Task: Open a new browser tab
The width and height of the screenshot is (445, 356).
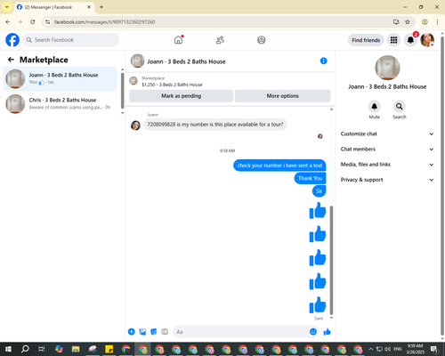Action: click(101, 7)
